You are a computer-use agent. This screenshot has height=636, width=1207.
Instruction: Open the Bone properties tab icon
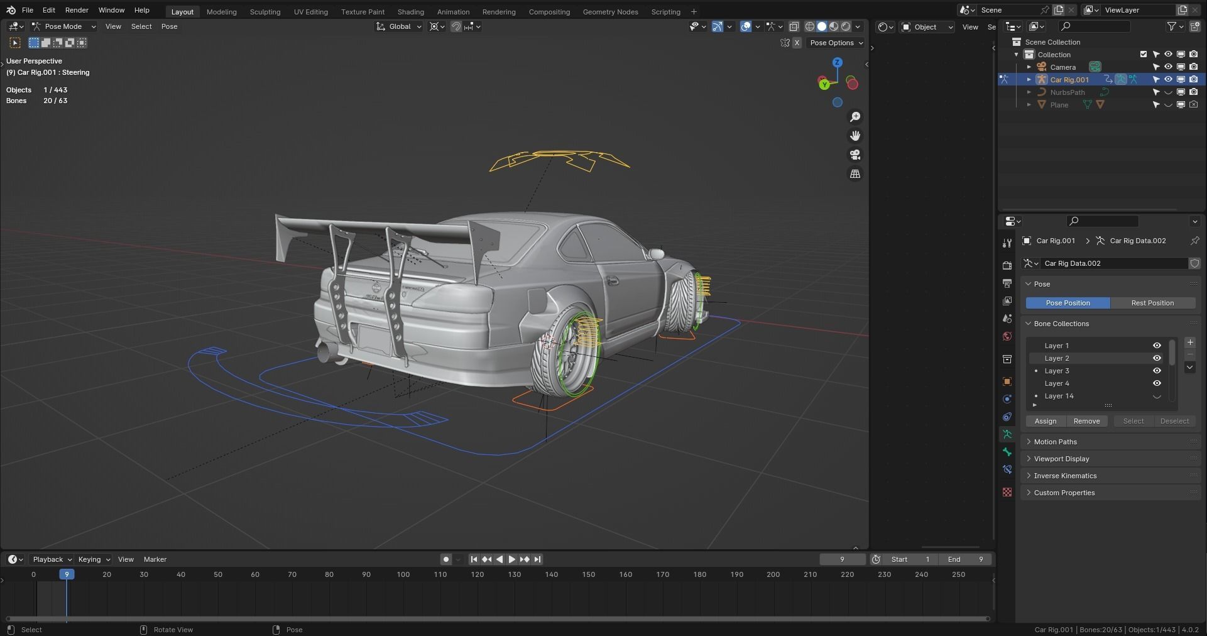point(1007,452)
